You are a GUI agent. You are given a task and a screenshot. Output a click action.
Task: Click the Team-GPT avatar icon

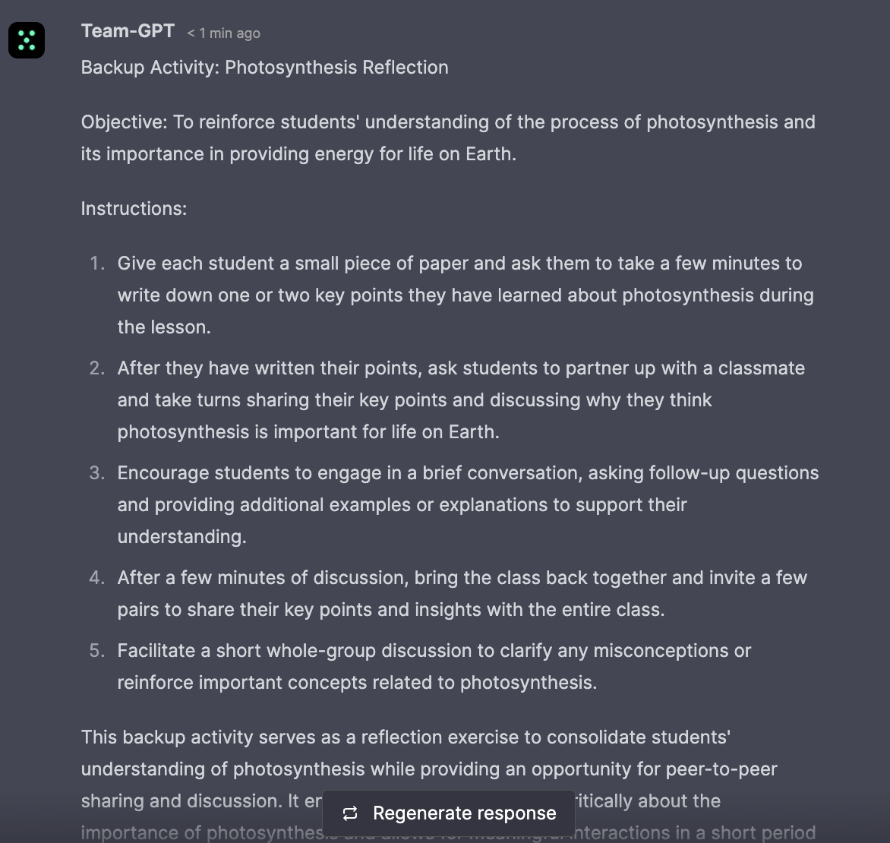(27, 40)
